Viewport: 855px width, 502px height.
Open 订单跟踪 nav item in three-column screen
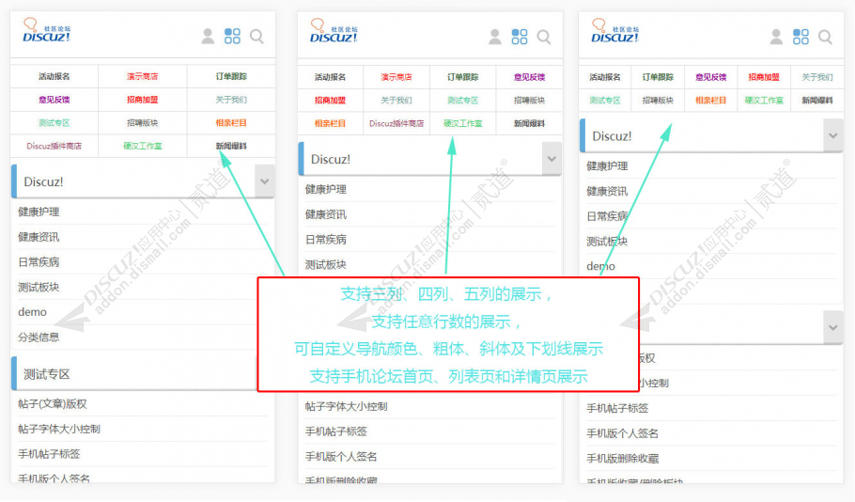[x=231, y=76]
